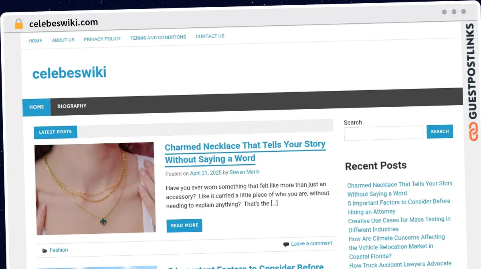This screenshot has width=481, height=269.
Task: Click into the Search text field
Action: 384,133
